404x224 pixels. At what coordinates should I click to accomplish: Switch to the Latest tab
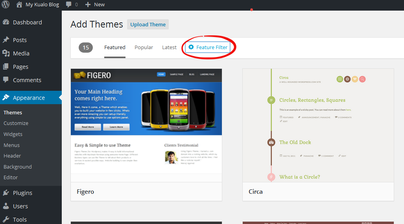(x=169, y=48)
